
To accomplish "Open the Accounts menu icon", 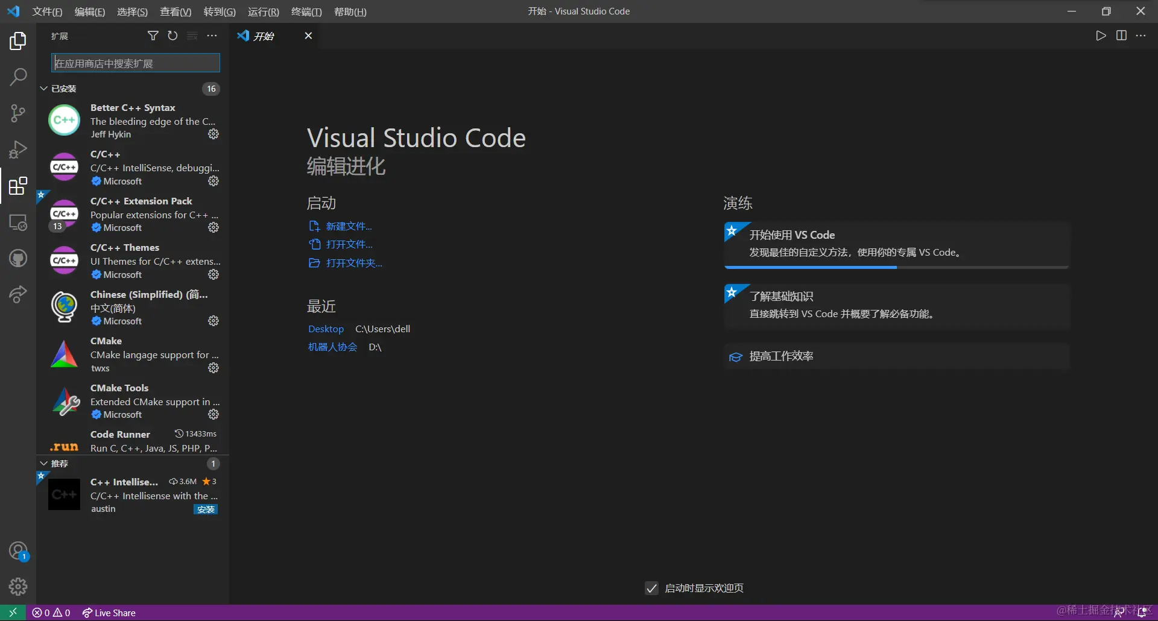I will point(18,551).
